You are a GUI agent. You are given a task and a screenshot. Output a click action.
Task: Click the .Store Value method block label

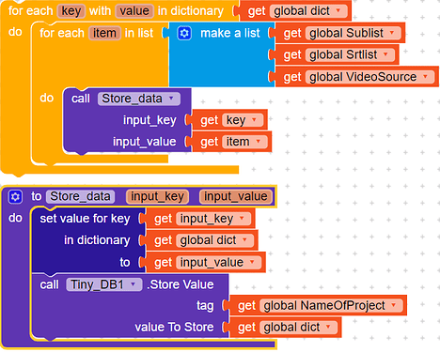181,284
